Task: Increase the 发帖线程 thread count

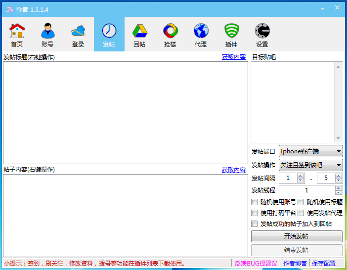Action: click(x=339, y=188)
